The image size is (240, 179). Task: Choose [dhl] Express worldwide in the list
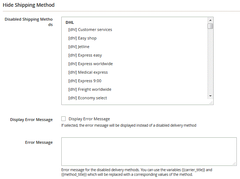pos(91,64)
